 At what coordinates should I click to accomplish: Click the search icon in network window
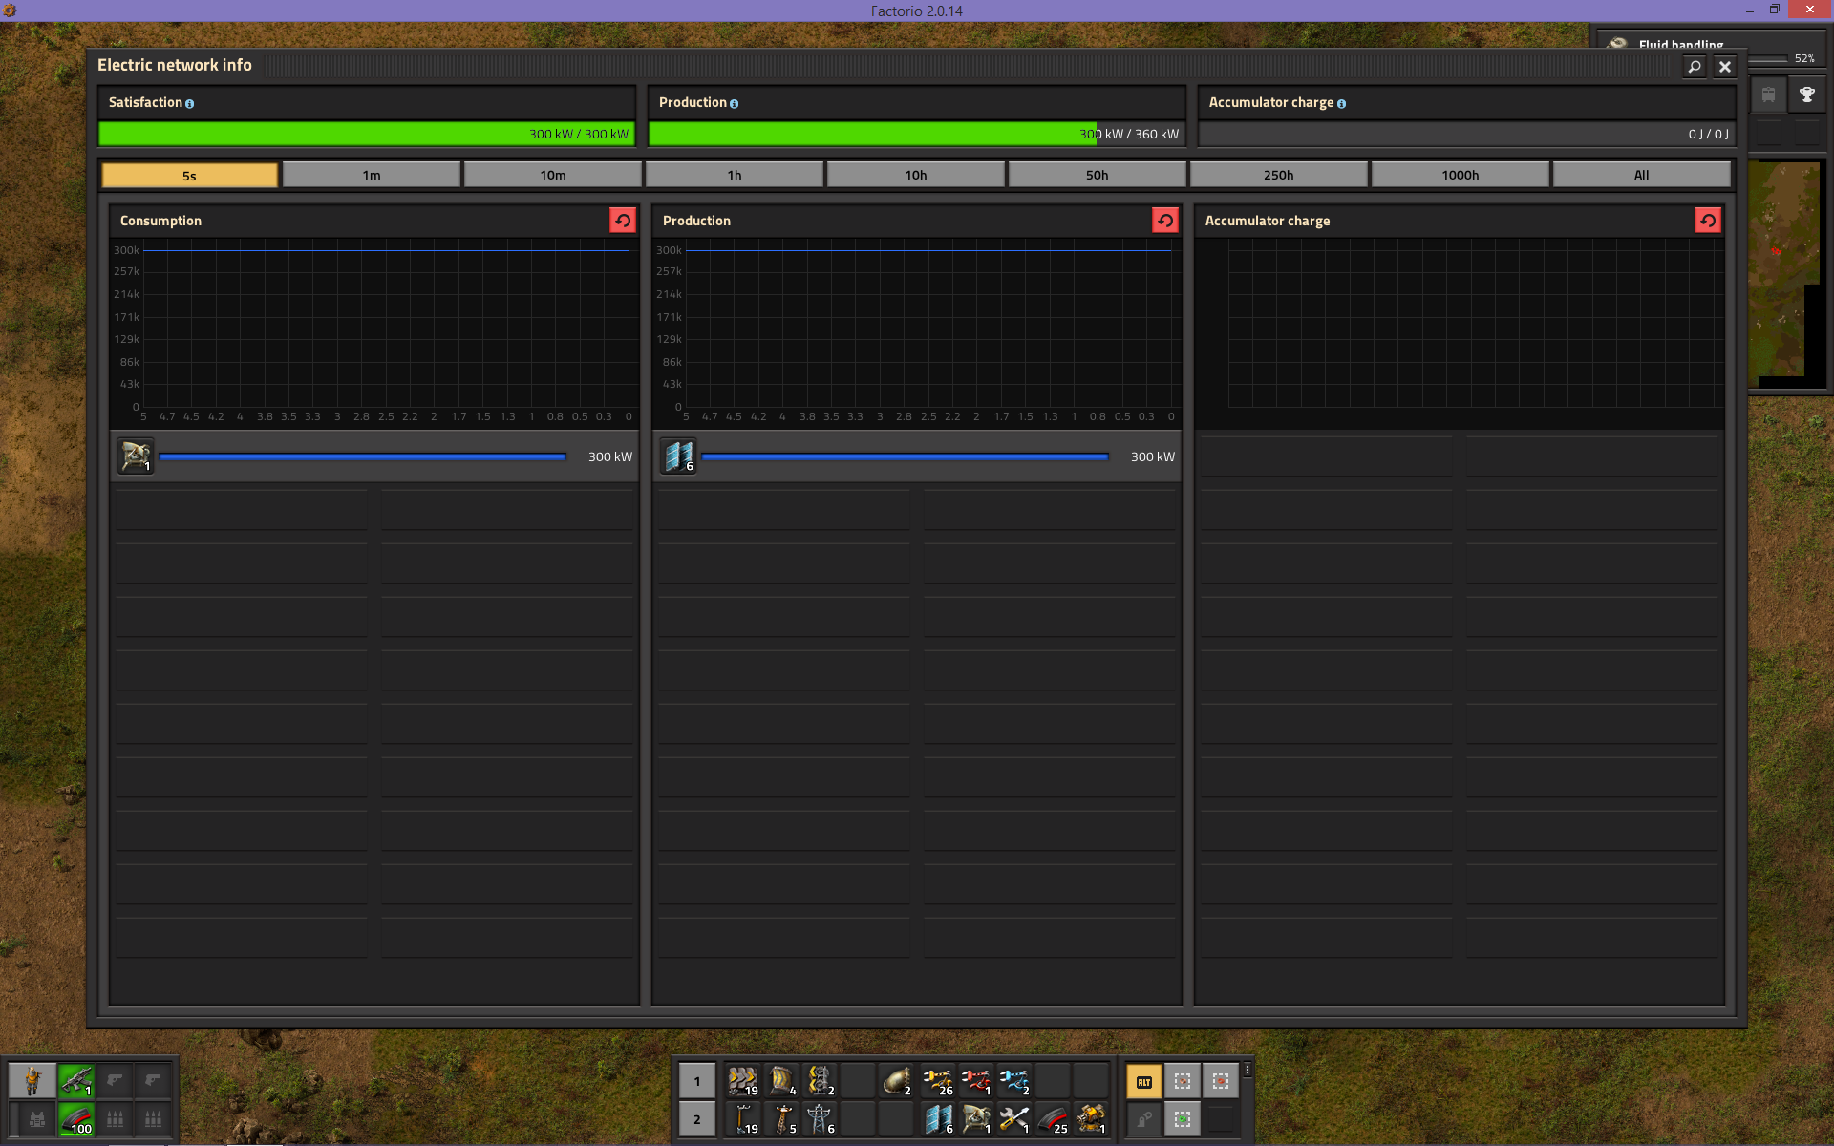coord(1695,67)
